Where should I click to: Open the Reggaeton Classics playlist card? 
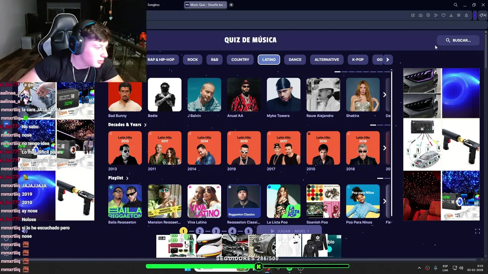(244, 204)
